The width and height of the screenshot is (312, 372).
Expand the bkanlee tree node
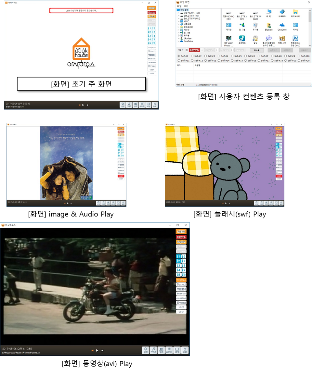tap(178, 38)
